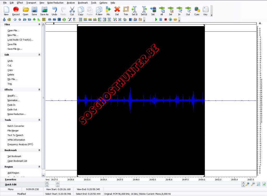Click the blue Pause transport button
The width and height of the screenshot is (267, 196).
click(x=161, y=19)
